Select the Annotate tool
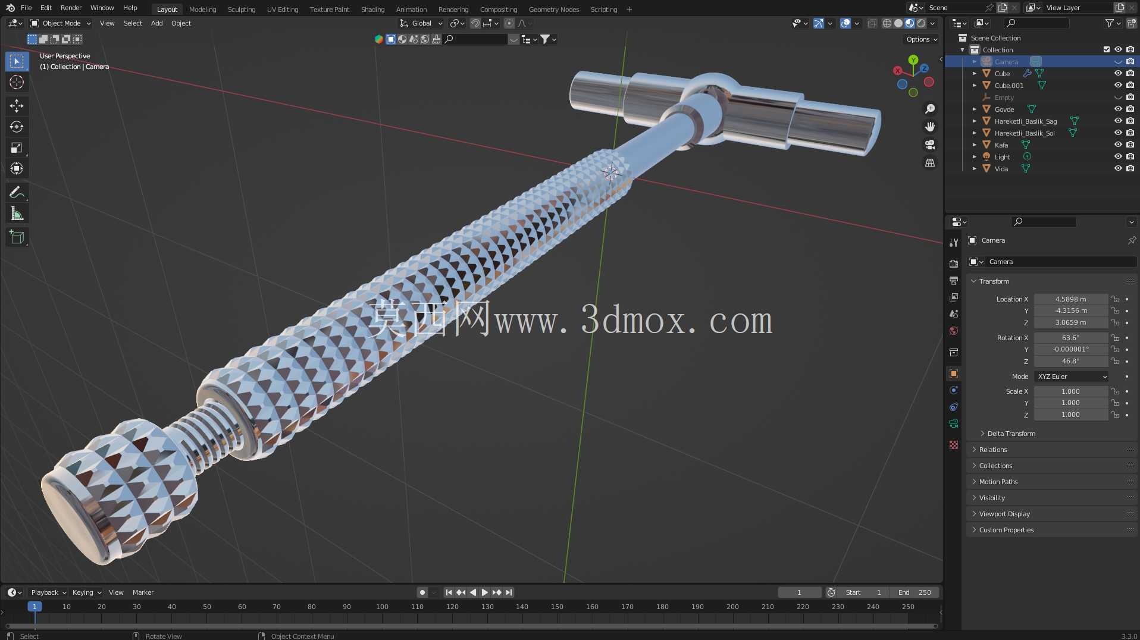 [x=17, y=192]
